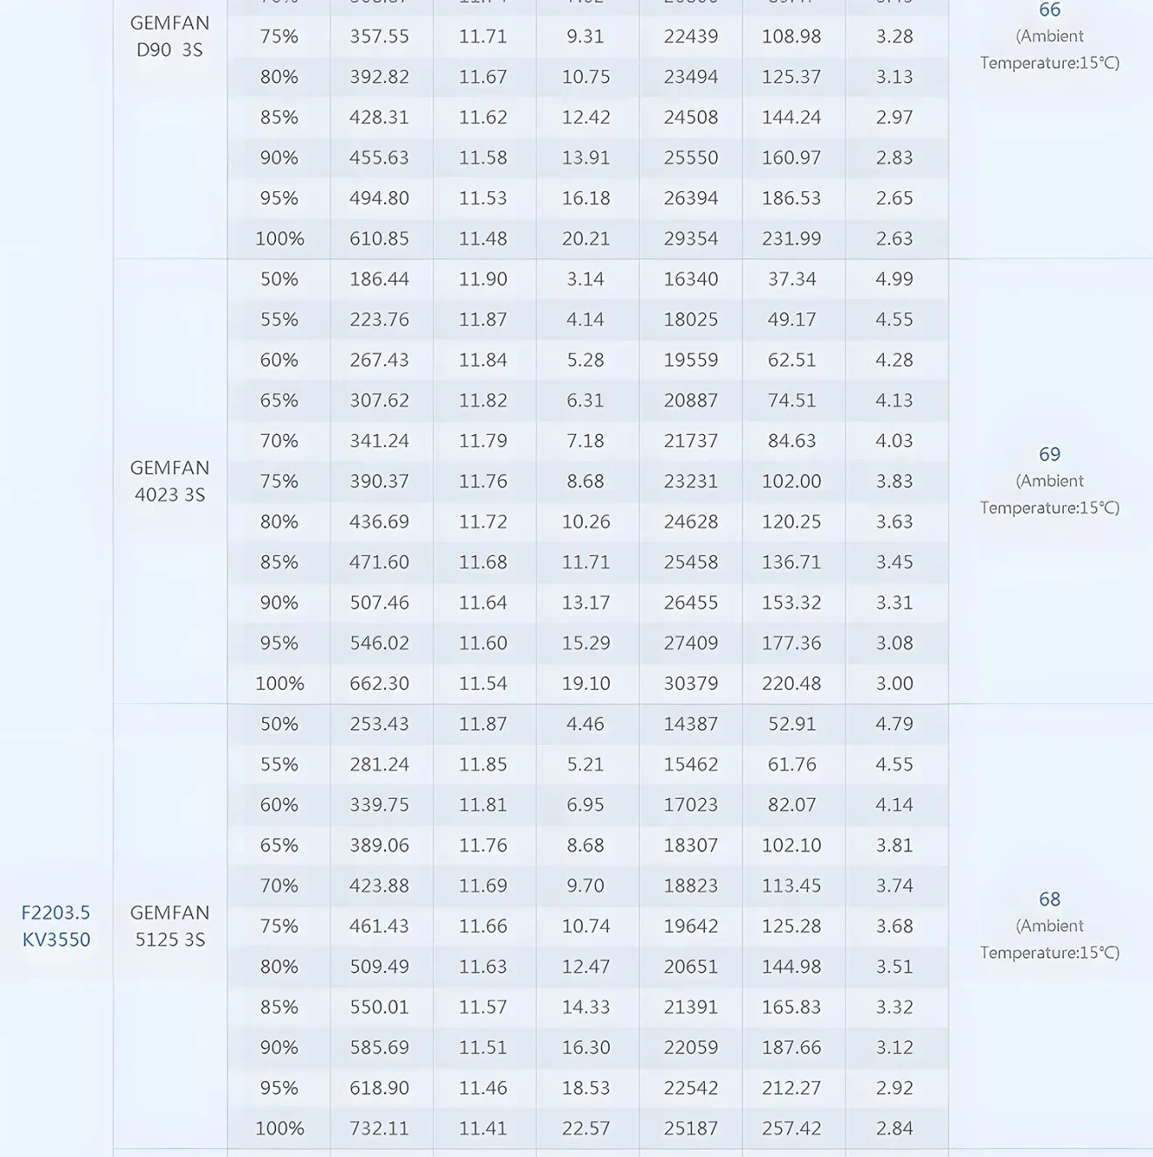Click the temperature value 66
The width and height of the screenshot is (1153, 1157).
click(1049, 10)
